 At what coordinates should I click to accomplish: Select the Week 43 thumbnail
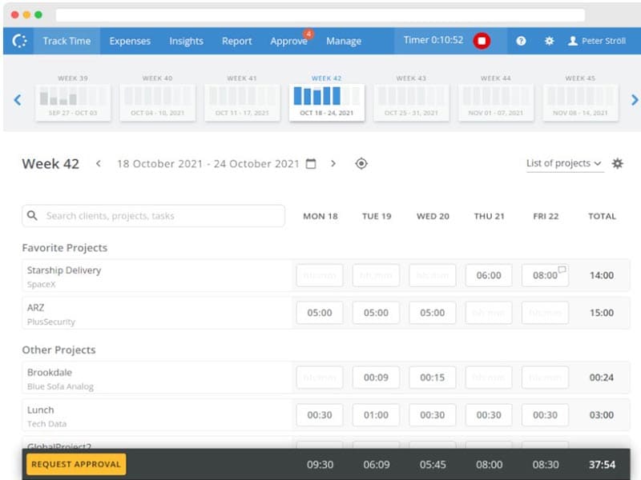pos(411,100)
